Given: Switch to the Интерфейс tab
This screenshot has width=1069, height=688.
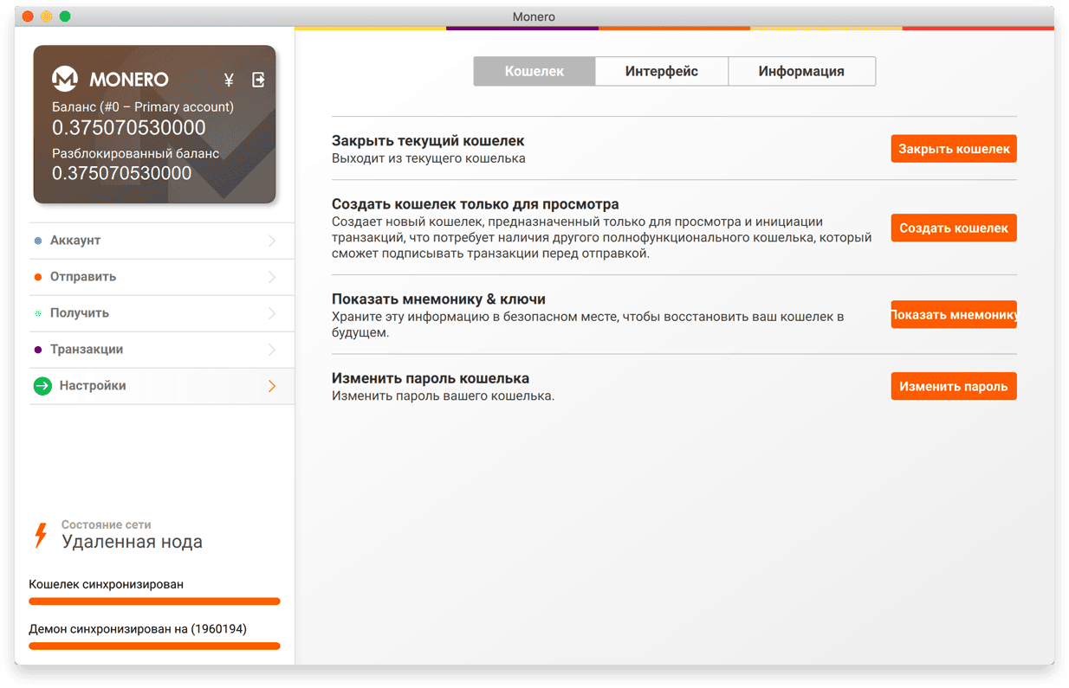Looking at the screenshot, I should click(662, 72).
